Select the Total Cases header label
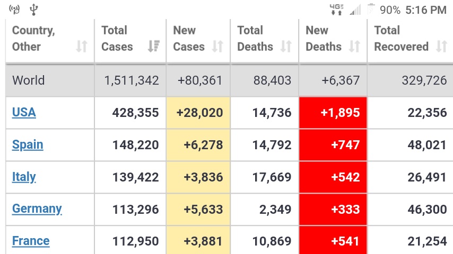This screenshot has width=453, height=254. click(x=117, y=38)
